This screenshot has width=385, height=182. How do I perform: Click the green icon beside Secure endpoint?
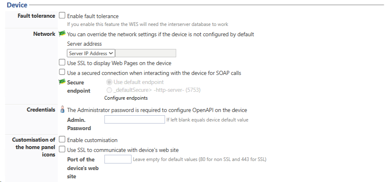(62, 82)
